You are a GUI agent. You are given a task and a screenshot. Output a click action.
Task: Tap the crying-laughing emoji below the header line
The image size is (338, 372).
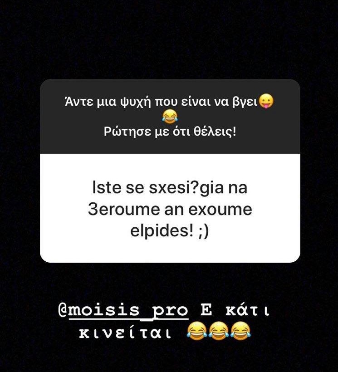point(170,117)
